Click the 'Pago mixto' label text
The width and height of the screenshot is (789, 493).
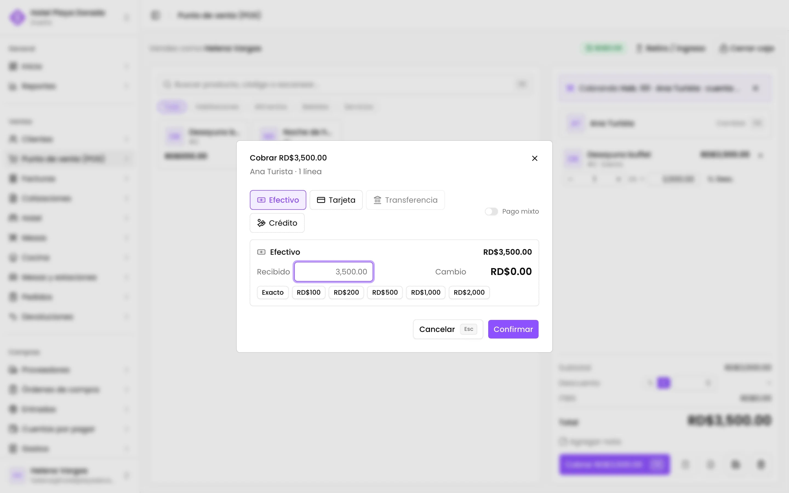tap(520, 212)
